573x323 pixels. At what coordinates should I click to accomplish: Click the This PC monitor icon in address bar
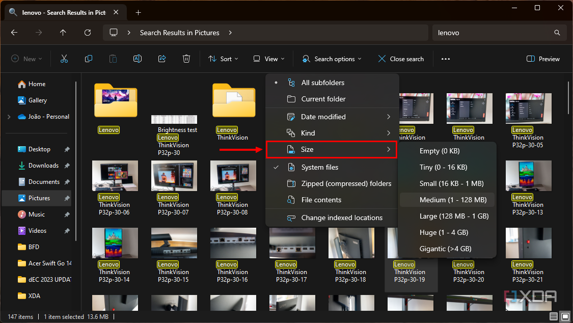click(x=114, y=33)
